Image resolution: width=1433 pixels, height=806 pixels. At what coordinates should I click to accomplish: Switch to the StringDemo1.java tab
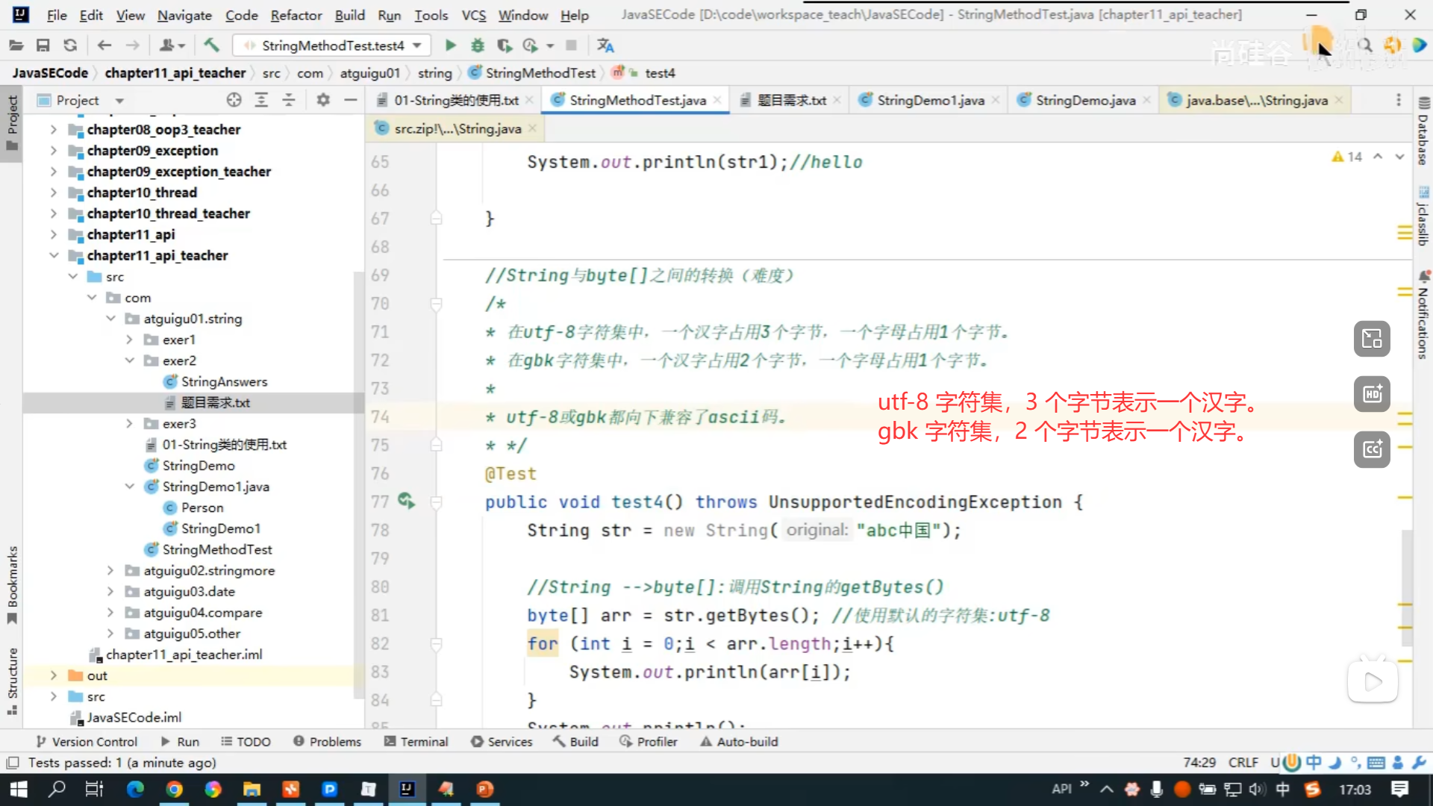pos(930,100)
